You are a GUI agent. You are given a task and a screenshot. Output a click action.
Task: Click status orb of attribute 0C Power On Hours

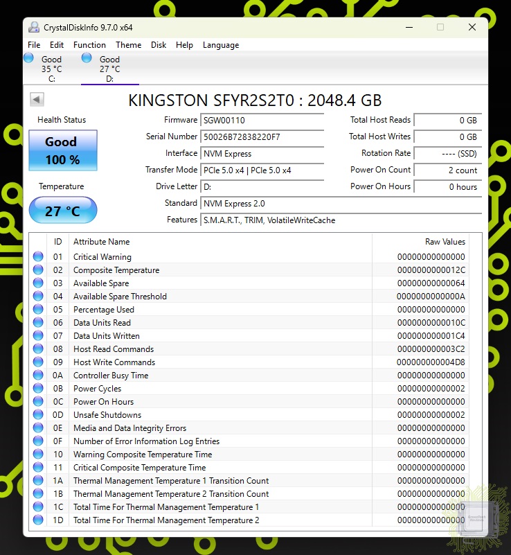click(38, 401)
